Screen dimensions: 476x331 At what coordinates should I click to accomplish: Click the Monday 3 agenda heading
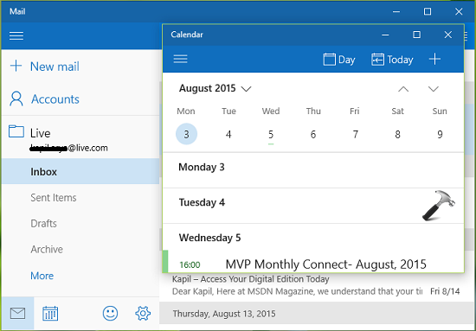pos(202,167)
